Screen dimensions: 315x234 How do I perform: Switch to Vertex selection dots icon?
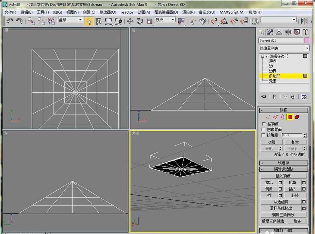268,117
